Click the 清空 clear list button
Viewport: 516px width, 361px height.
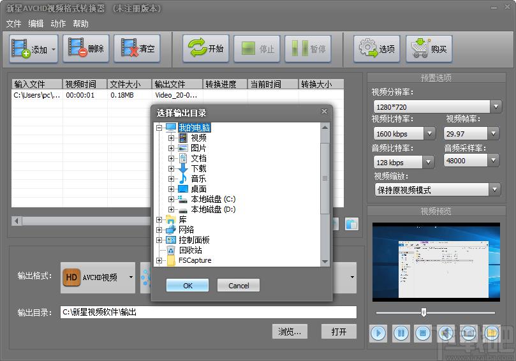[137, 48]
